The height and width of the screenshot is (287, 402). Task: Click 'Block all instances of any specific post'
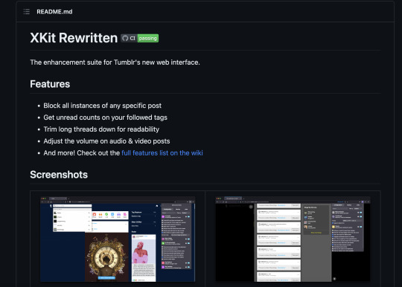103,106
